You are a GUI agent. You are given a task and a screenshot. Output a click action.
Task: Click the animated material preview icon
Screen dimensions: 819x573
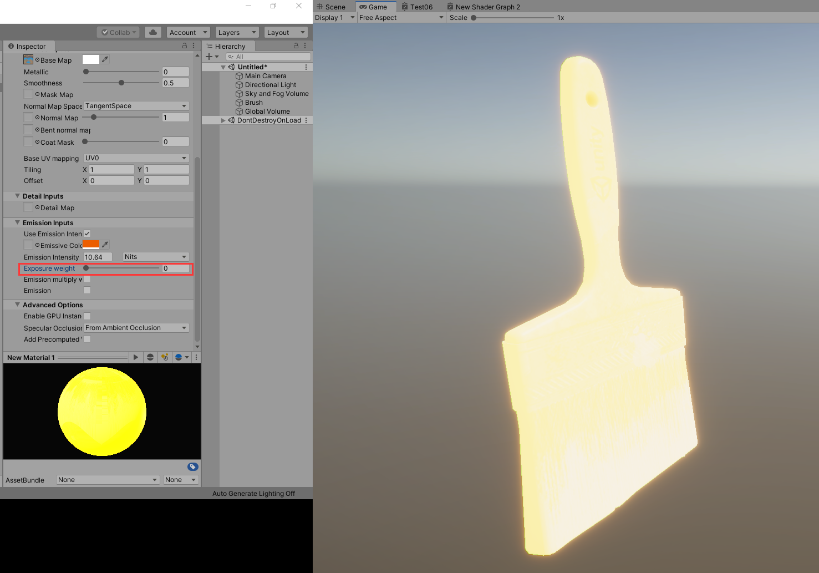click(x=136, y=357)
